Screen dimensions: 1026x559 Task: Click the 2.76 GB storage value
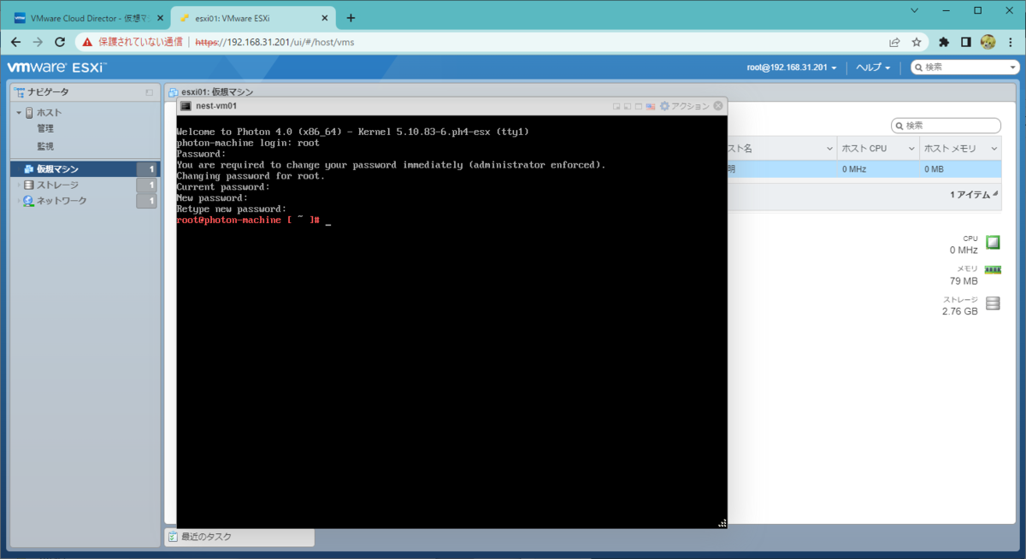pos(959,312)
